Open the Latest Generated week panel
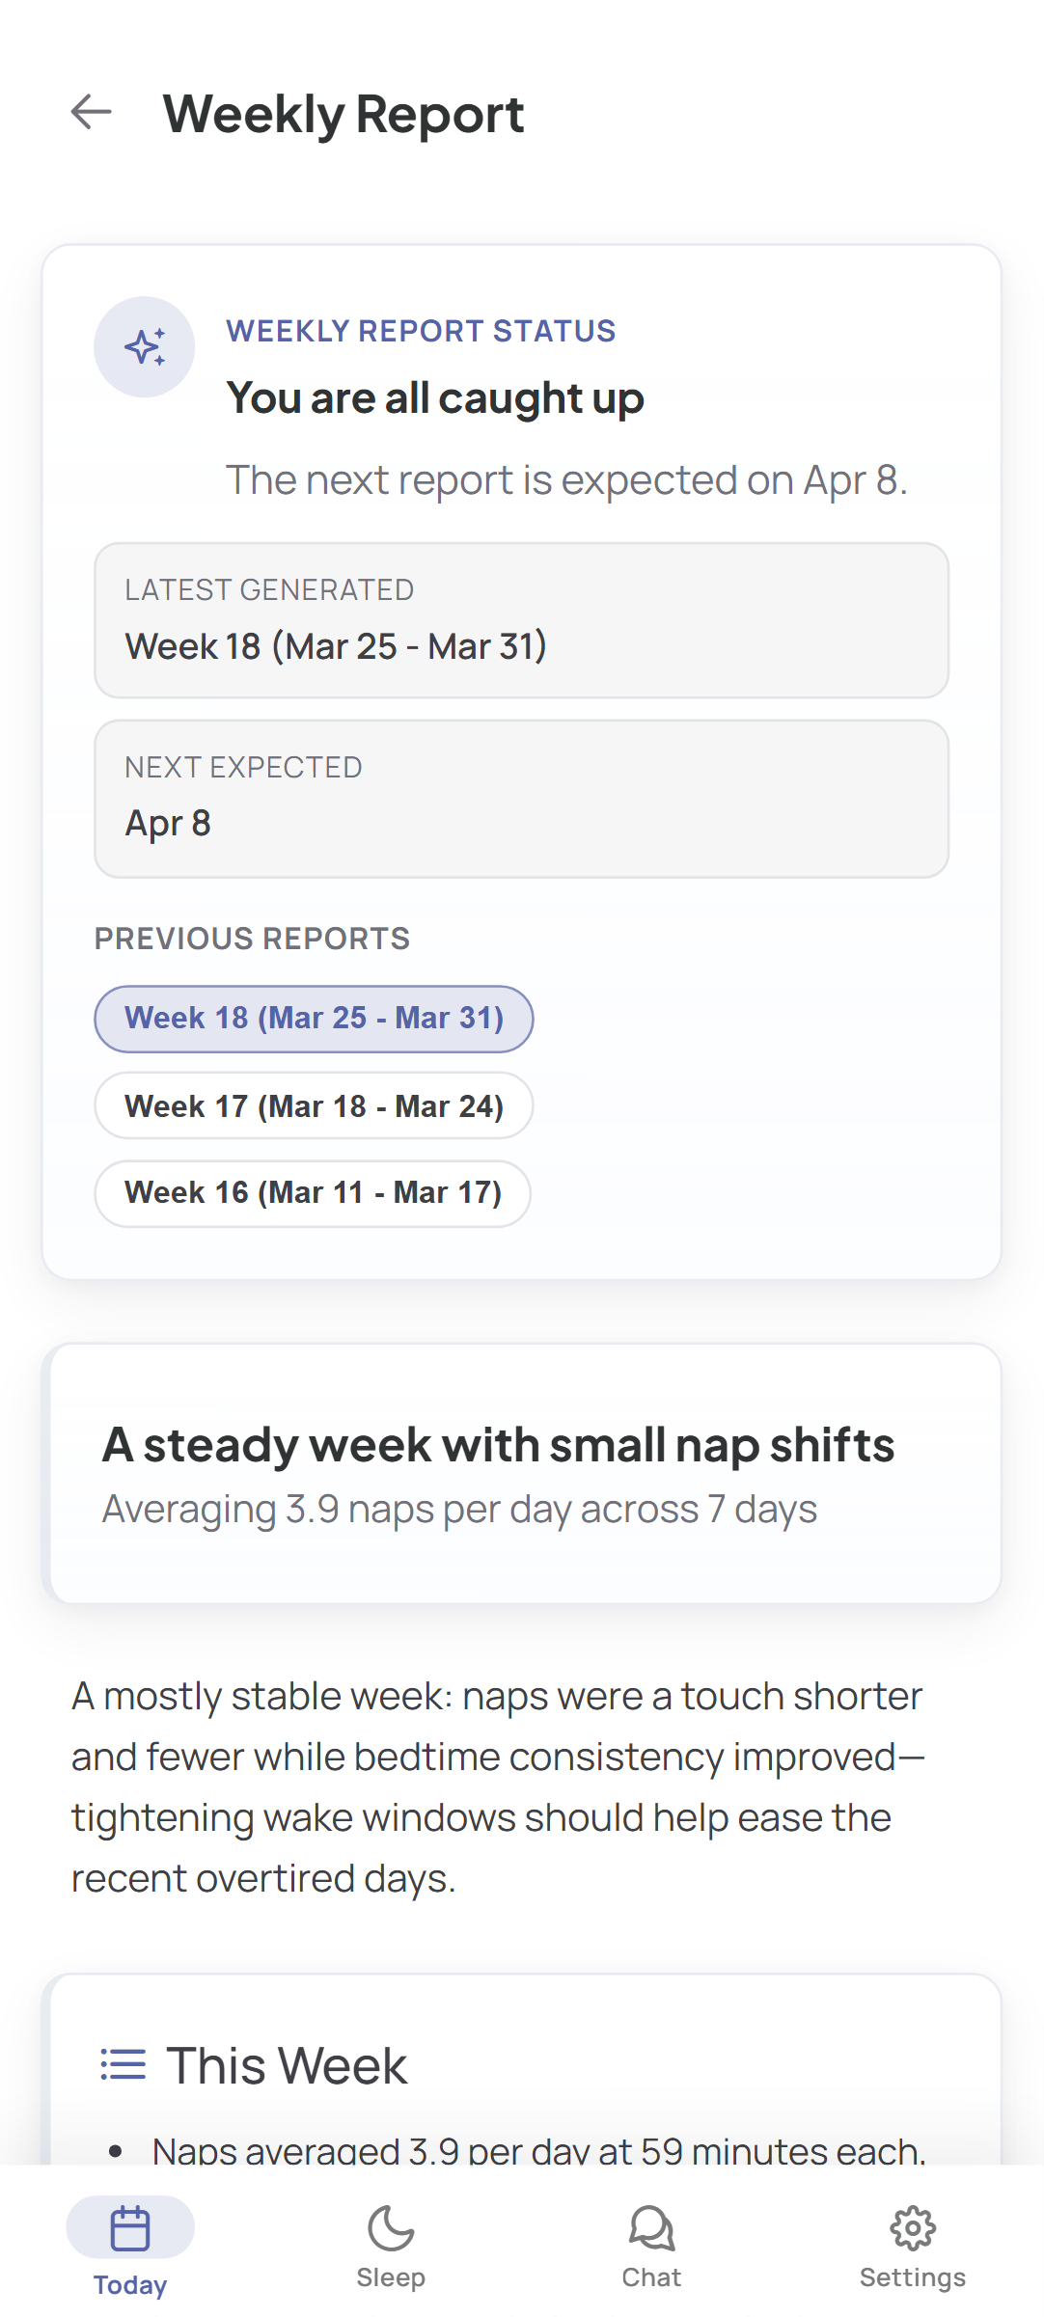Viewport: 1044px width, 2317px height. (522, 621)
